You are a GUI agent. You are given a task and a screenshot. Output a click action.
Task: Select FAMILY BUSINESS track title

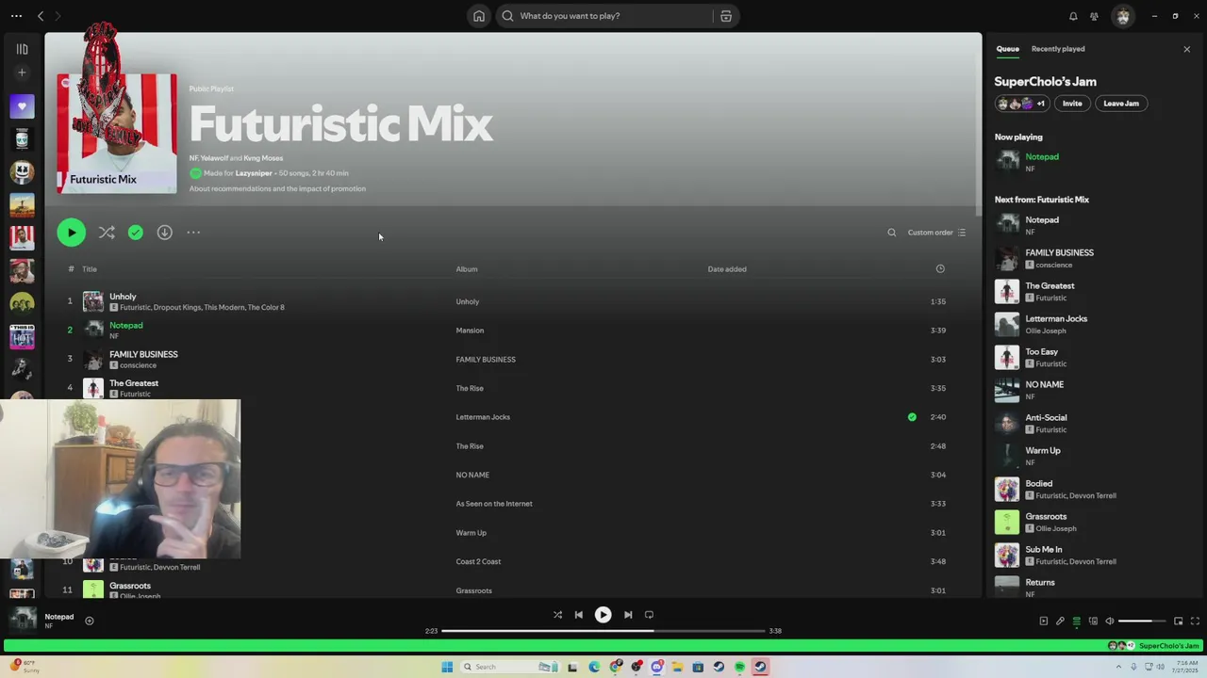click(x=143, y=354)
